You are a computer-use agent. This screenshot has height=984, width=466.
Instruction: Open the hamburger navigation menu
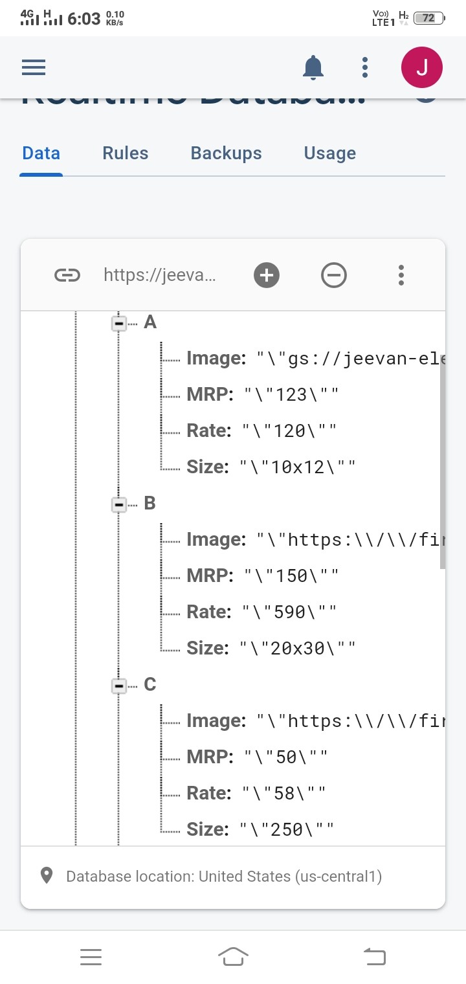[x=34, y=67]
